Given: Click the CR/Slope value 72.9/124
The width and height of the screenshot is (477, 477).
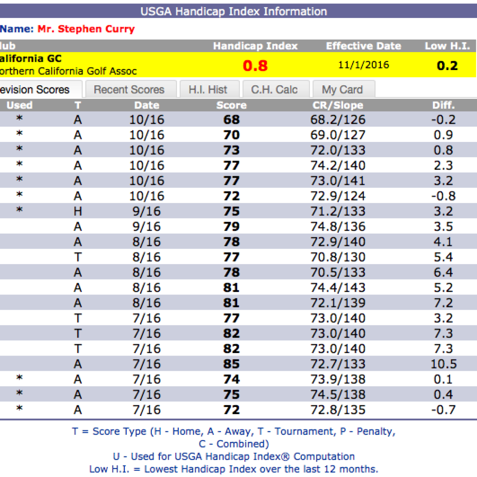Looking at the screenshot, I should 338,196.
